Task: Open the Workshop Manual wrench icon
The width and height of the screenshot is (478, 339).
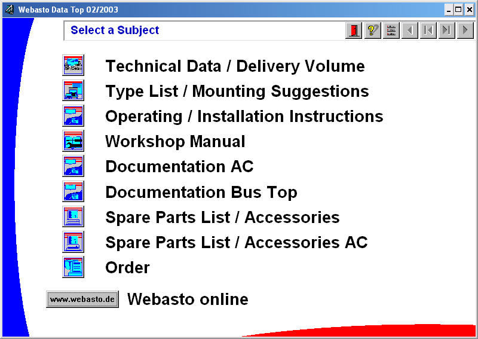Action: [x=73, y=141]
